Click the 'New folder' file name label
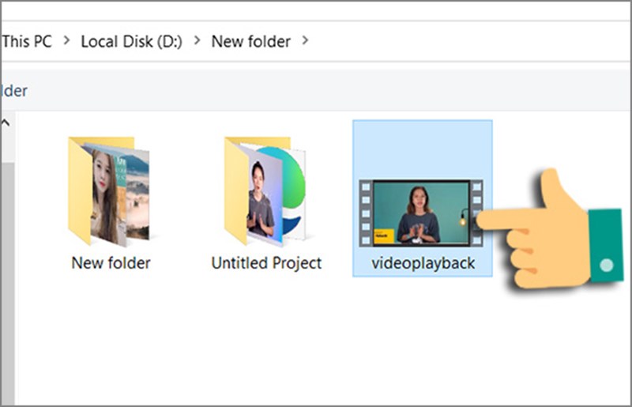Viewport: 632px width, 407px height. pos(111,262)
